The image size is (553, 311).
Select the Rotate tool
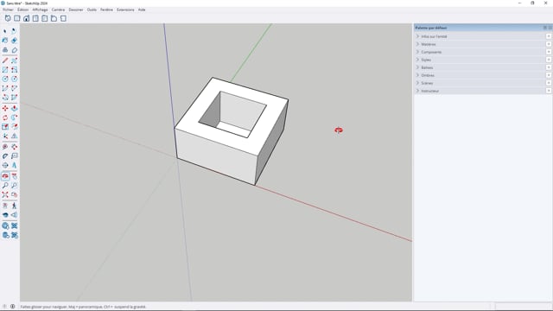pos(5,117)
